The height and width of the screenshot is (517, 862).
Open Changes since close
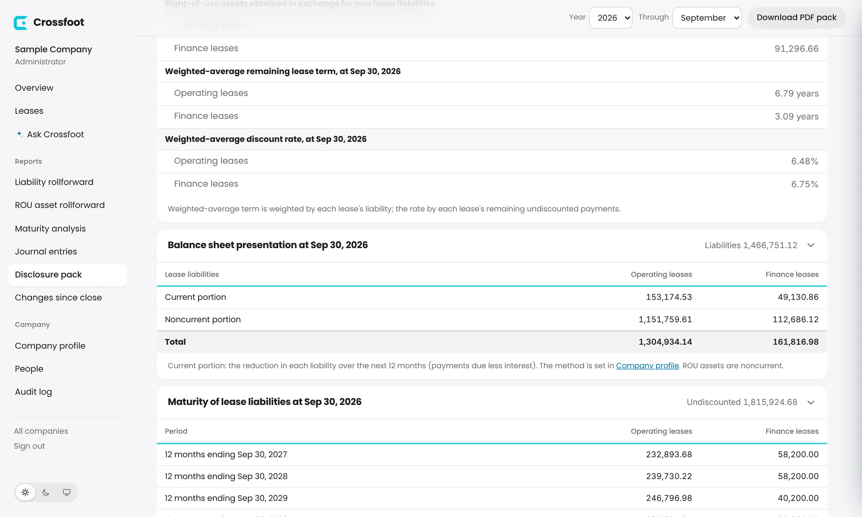[x=59, y=298]
